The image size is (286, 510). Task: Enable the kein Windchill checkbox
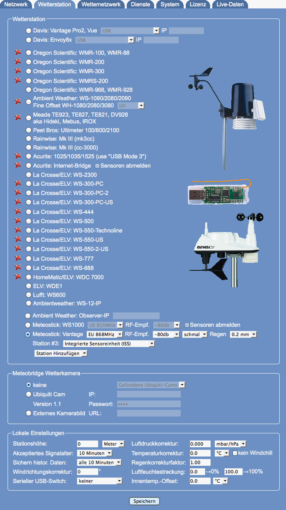235,453
